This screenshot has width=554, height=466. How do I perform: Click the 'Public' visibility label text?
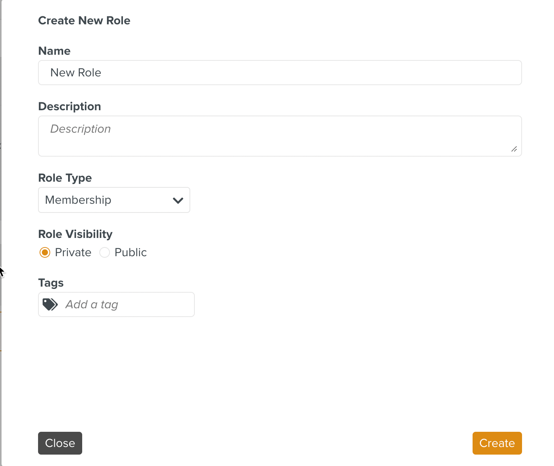131,252
